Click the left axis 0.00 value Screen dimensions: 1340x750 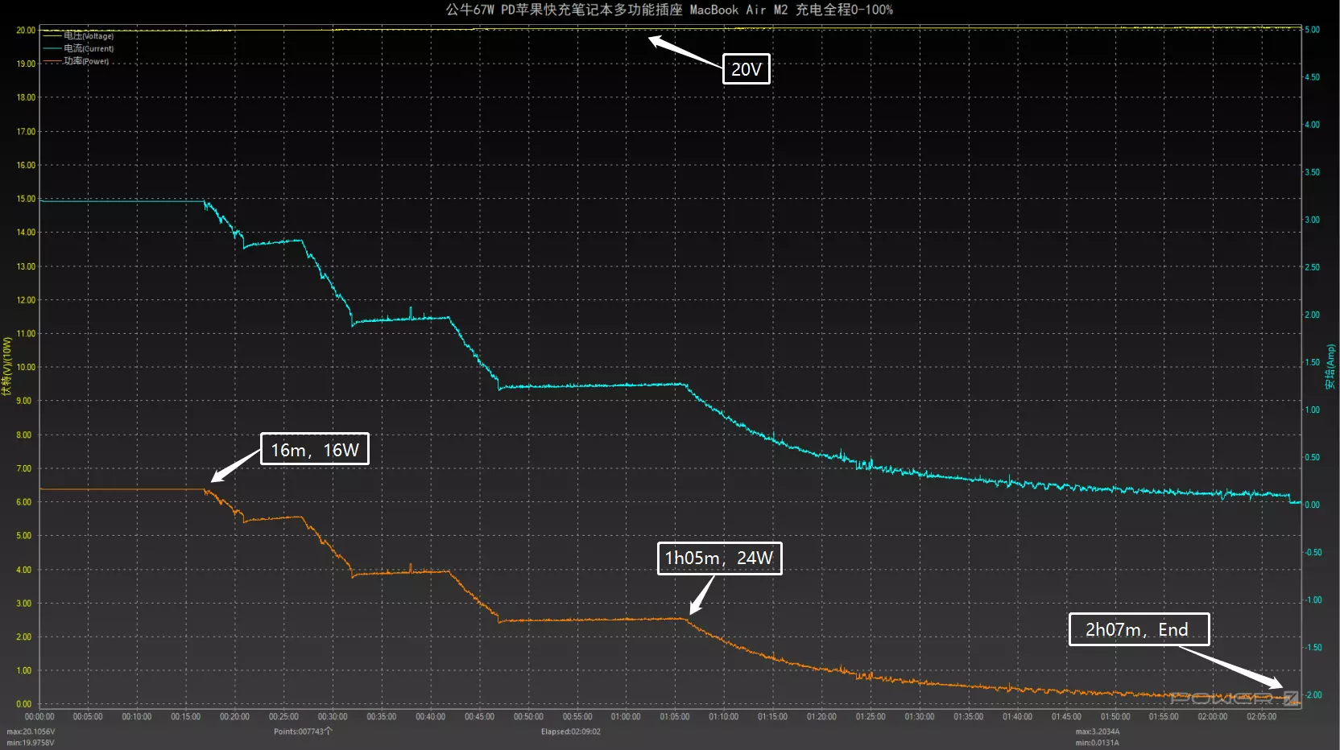(24, 704)
